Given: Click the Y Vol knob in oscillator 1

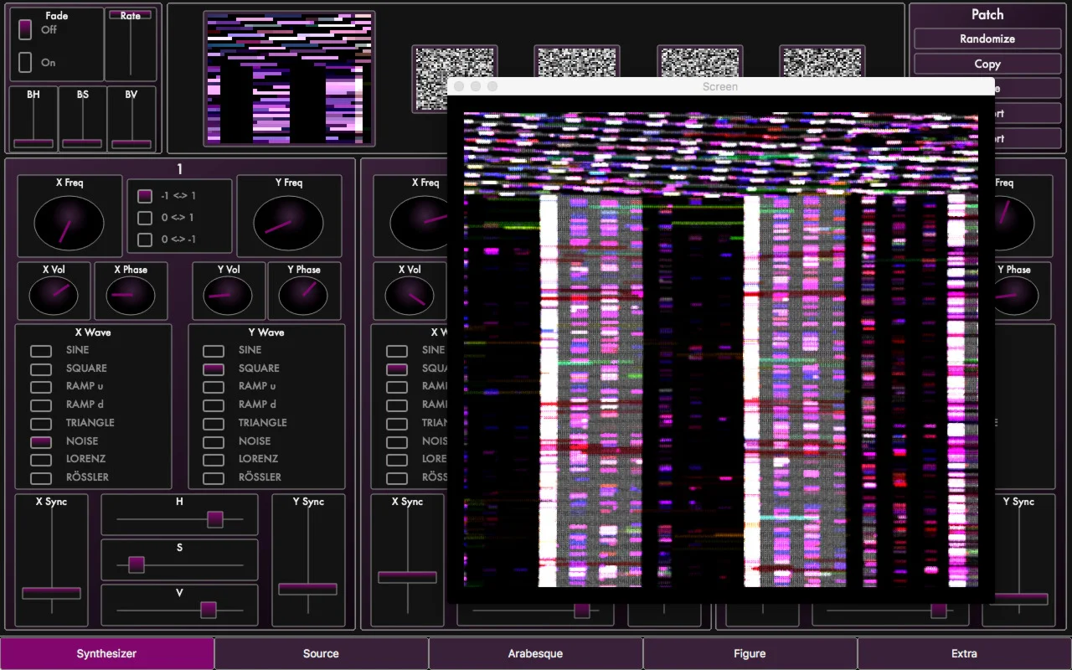Looking at the screenshot, I should 228,296.
